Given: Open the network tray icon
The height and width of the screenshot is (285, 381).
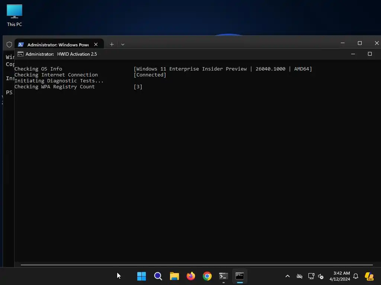Looking at the screenshot, I should click(x=311, y=276).
